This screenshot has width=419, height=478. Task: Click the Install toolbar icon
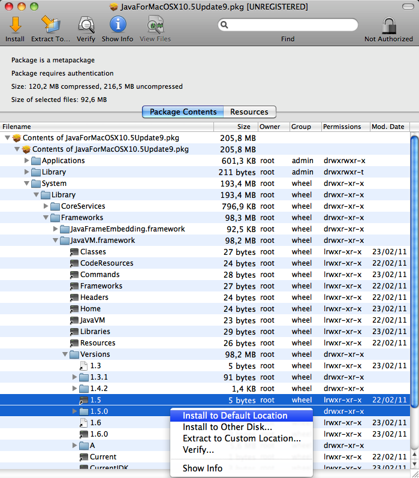(15, 25)
